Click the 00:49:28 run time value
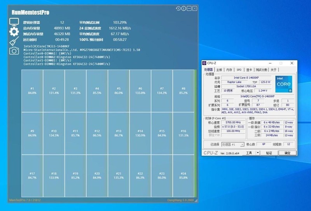311x211 pixels. 62,40
